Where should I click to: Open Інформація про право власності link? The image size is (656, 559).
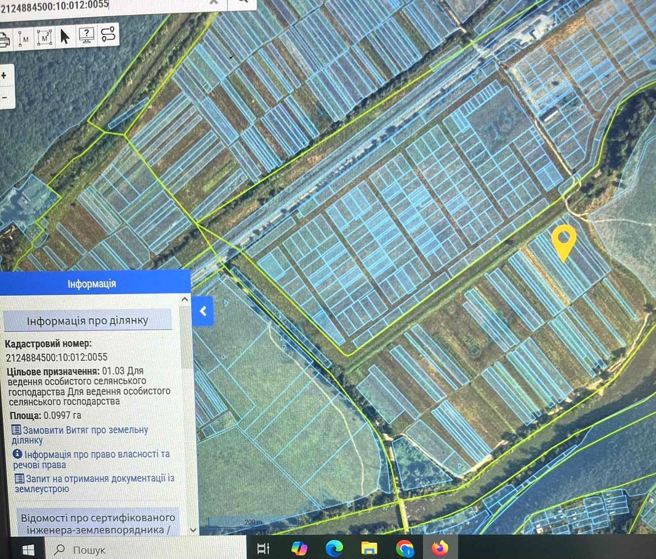97,454
